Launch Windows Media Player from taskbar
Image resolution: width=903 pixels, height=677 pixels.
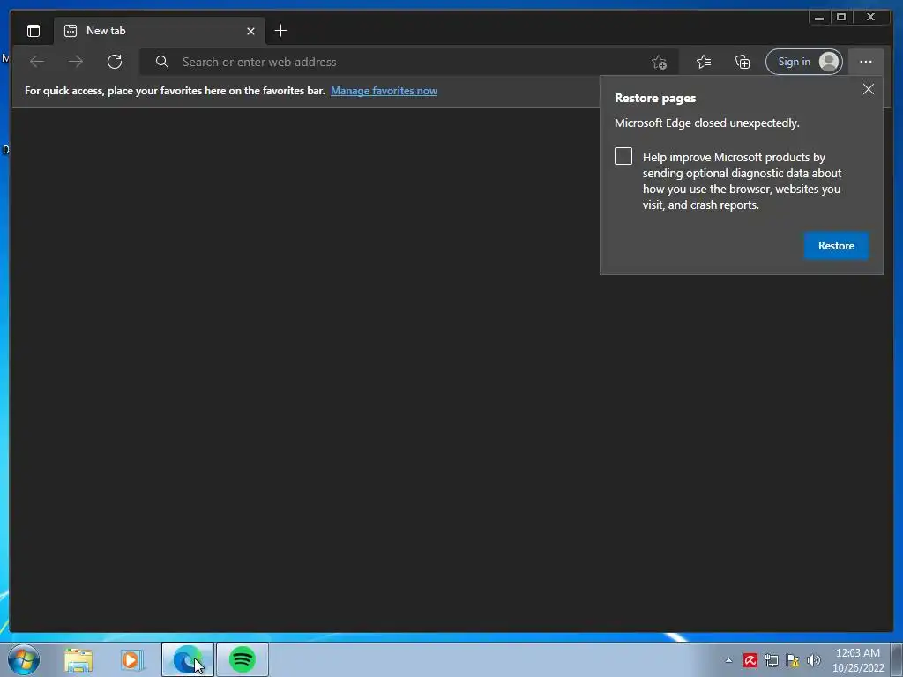[131, 660]
